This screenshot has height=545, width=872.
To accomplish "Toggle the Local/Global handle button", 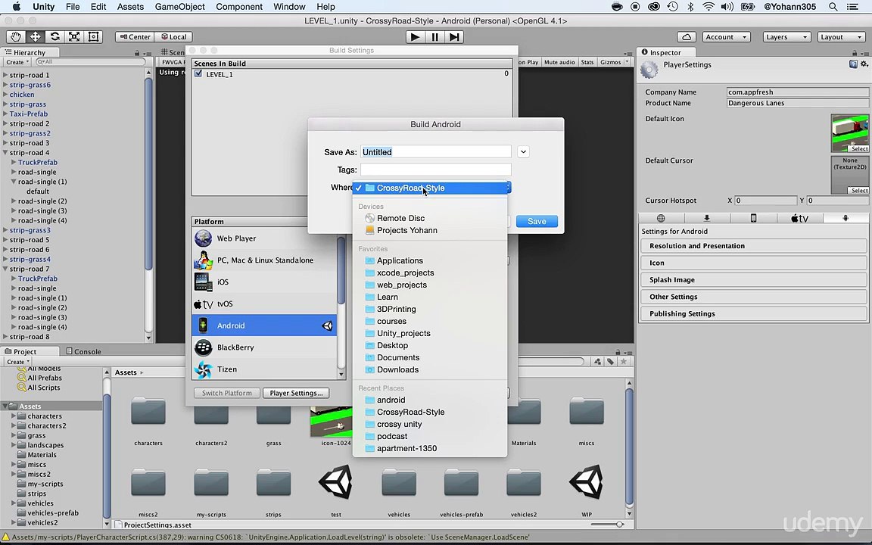I will pos(173,36).
